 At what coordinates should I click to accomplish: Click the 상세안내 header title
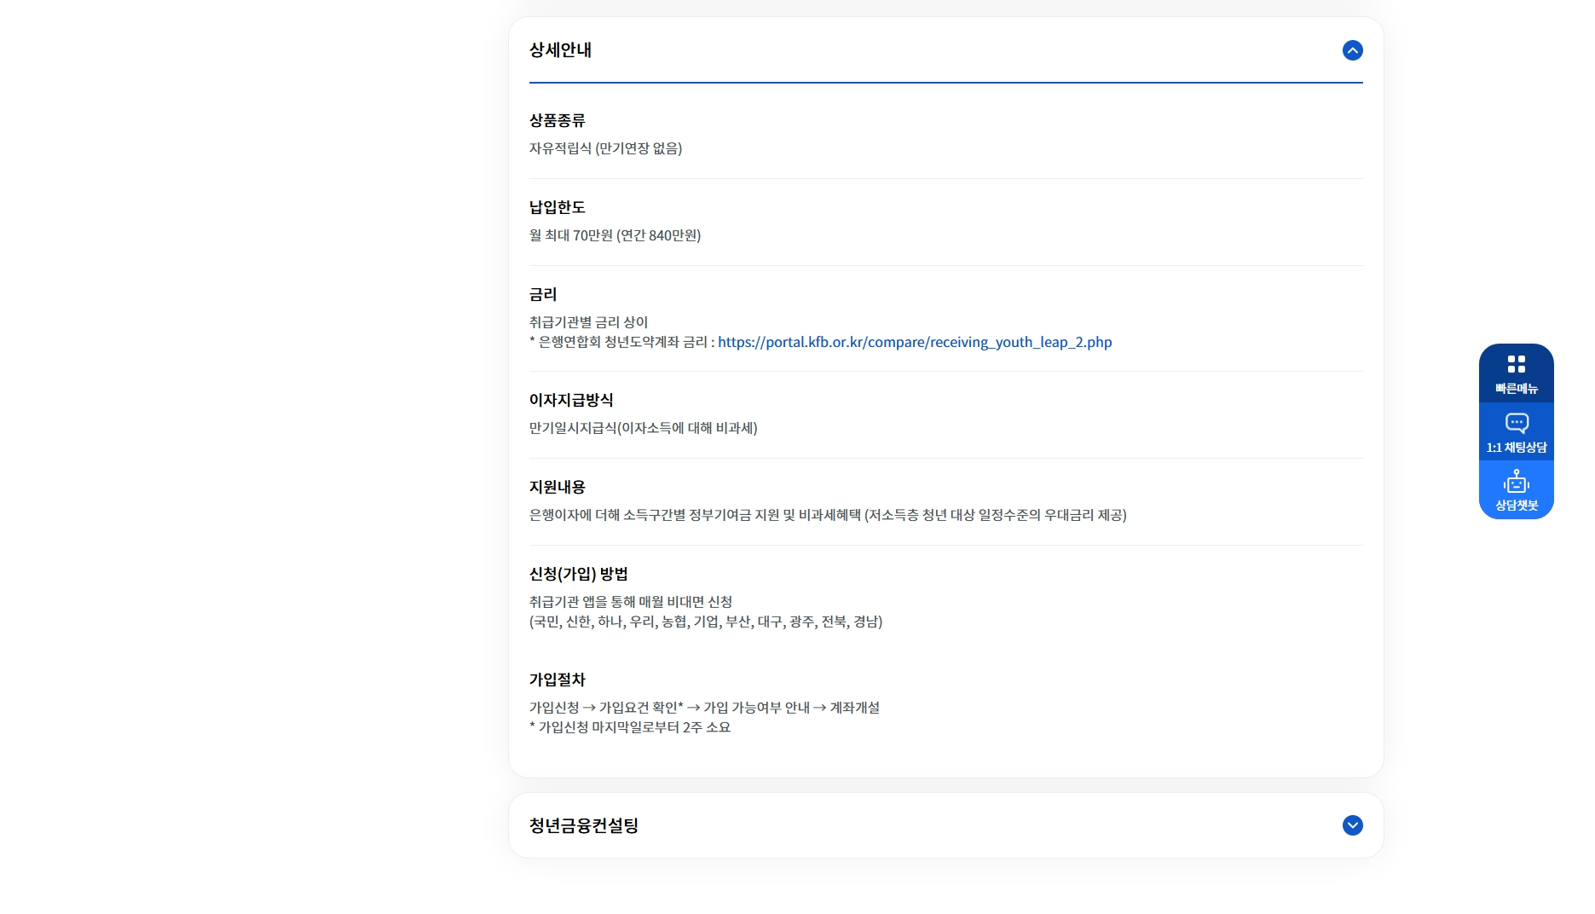coord(560,50)
